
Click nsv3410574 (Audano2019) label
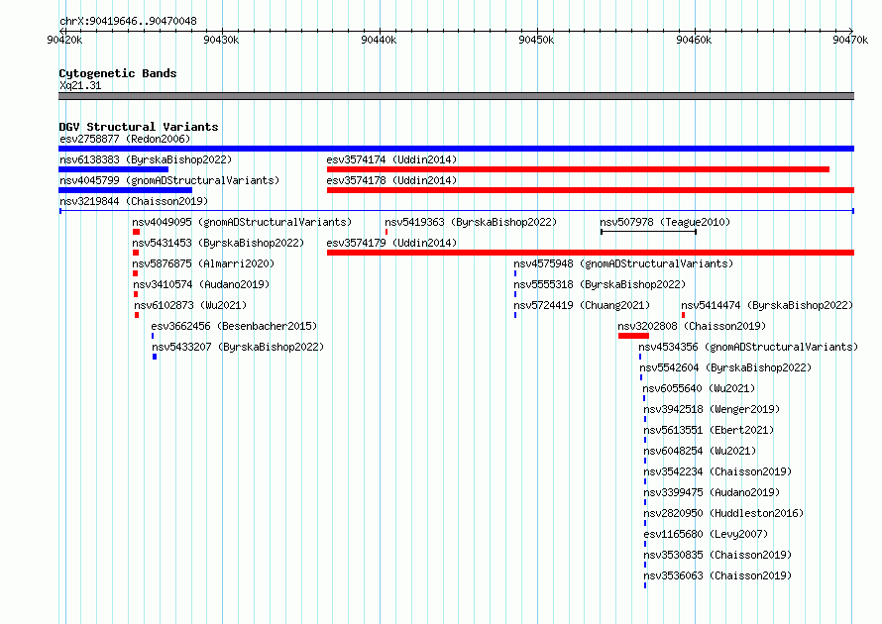201,284
